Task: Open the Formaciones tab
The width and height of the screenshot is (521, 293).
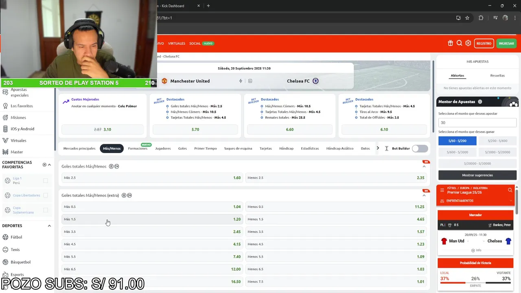Action: click(138, 149)
